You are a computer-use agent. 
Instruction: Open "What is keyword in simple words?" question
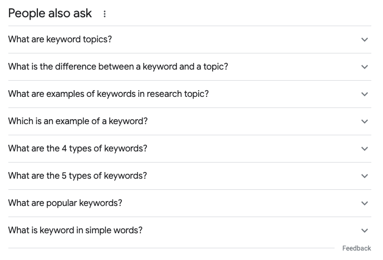(x=75, y=230)
